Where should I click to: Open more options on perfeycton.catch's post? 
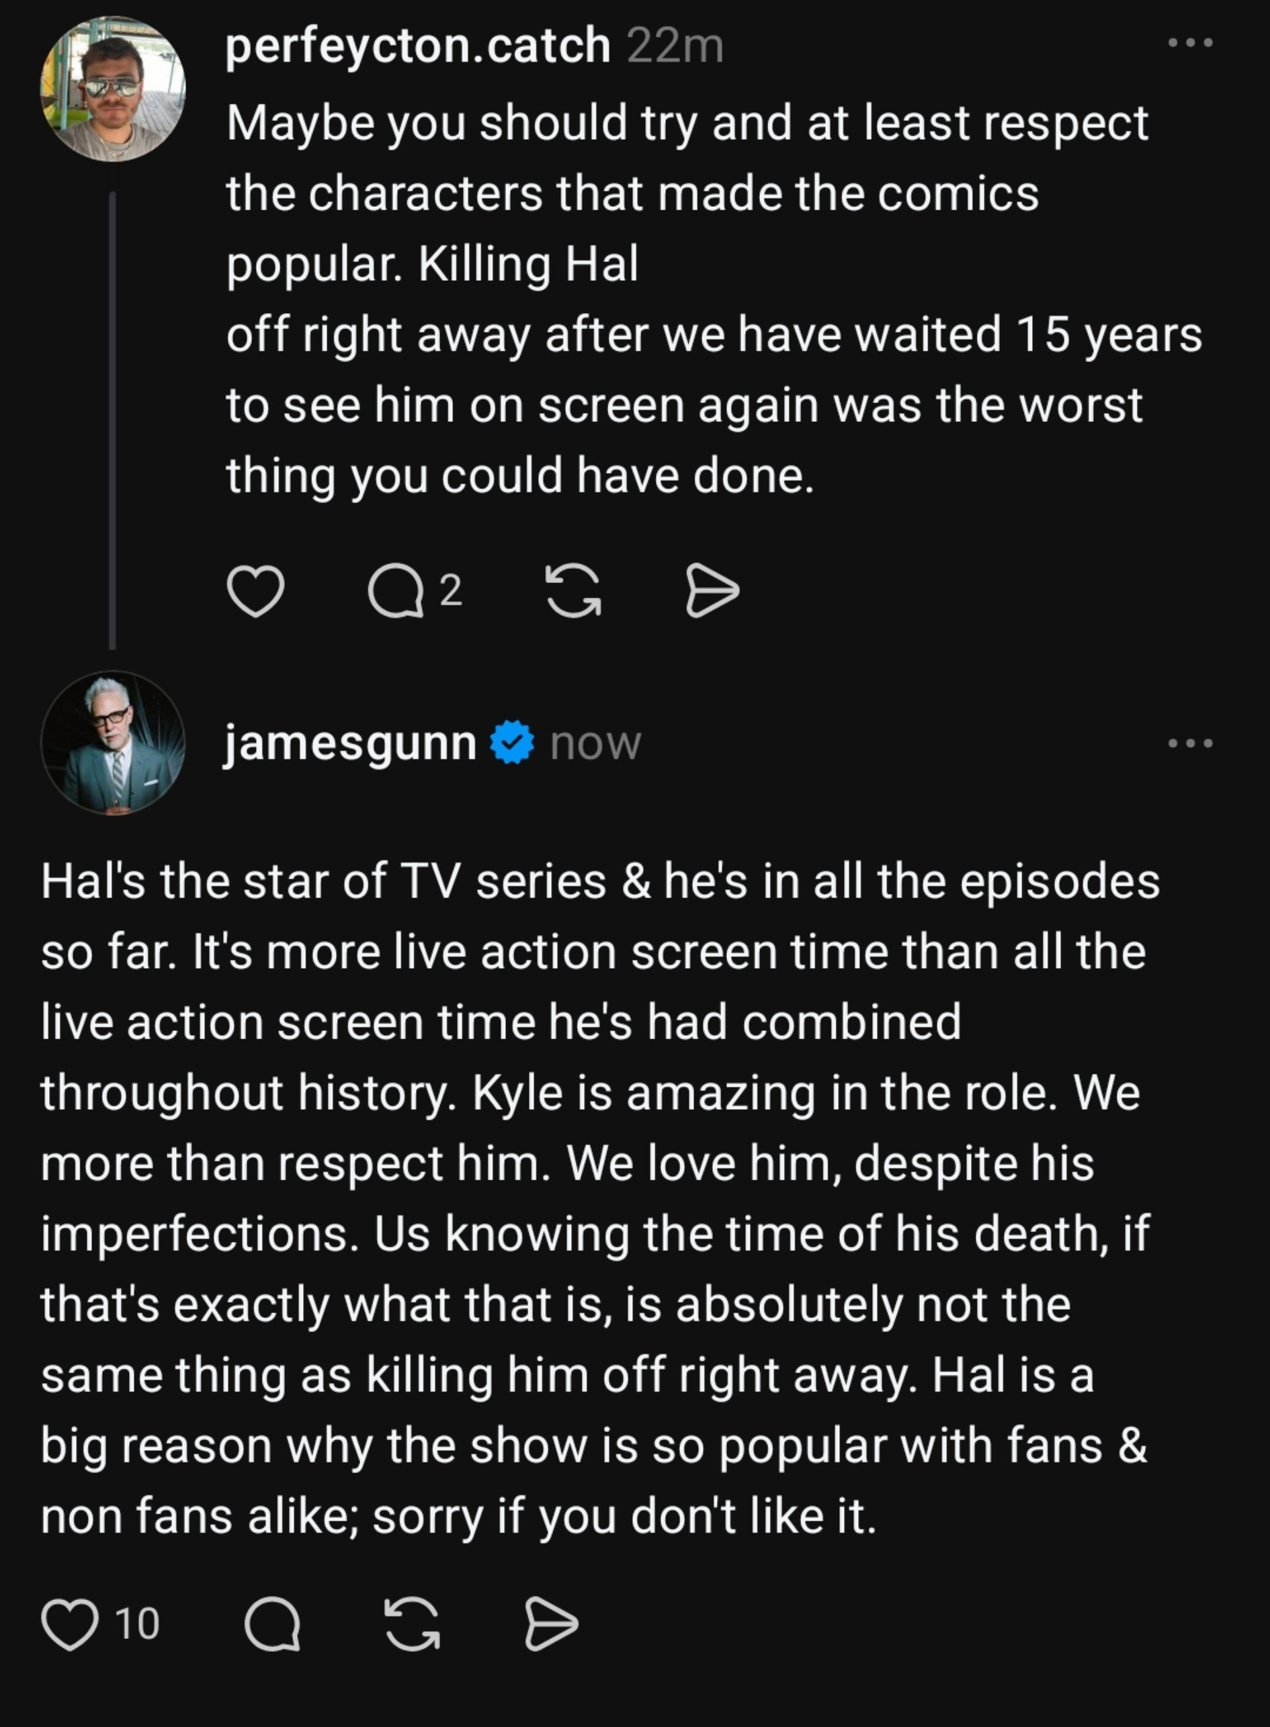point(1190,43)
